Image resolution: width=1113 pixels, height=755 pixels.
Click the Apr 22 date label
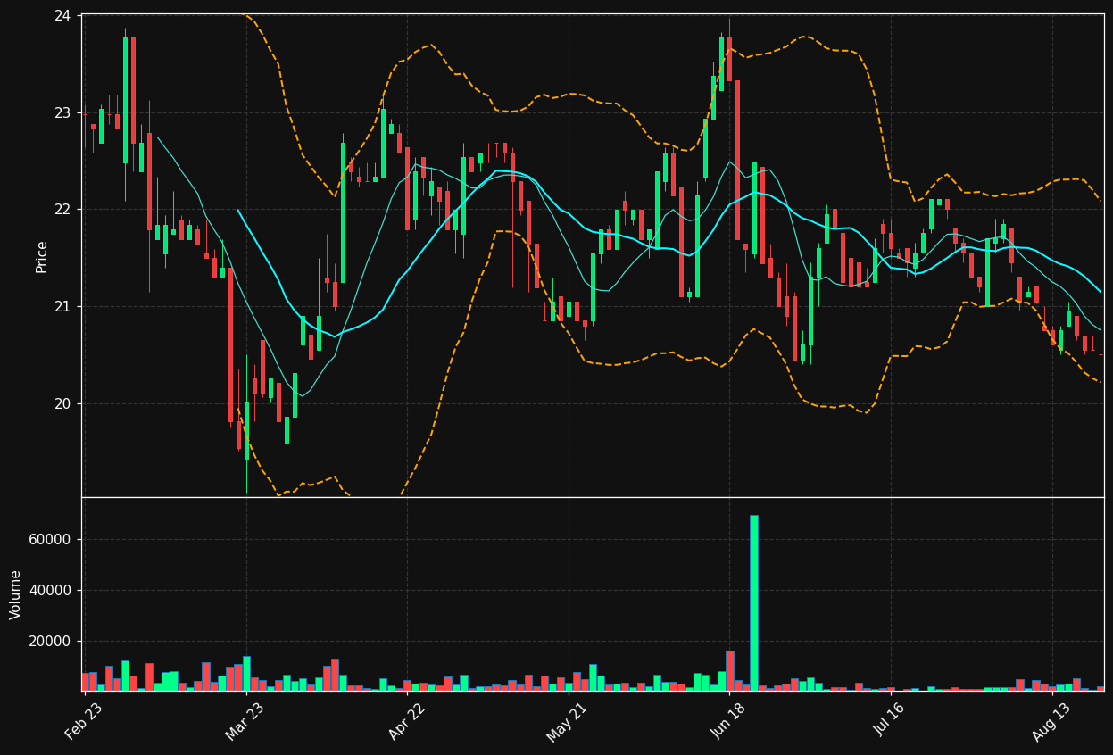406,722
